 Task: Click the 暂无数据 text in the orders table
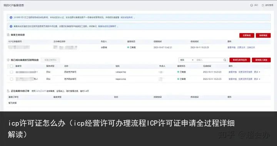(x=12, y=103)
